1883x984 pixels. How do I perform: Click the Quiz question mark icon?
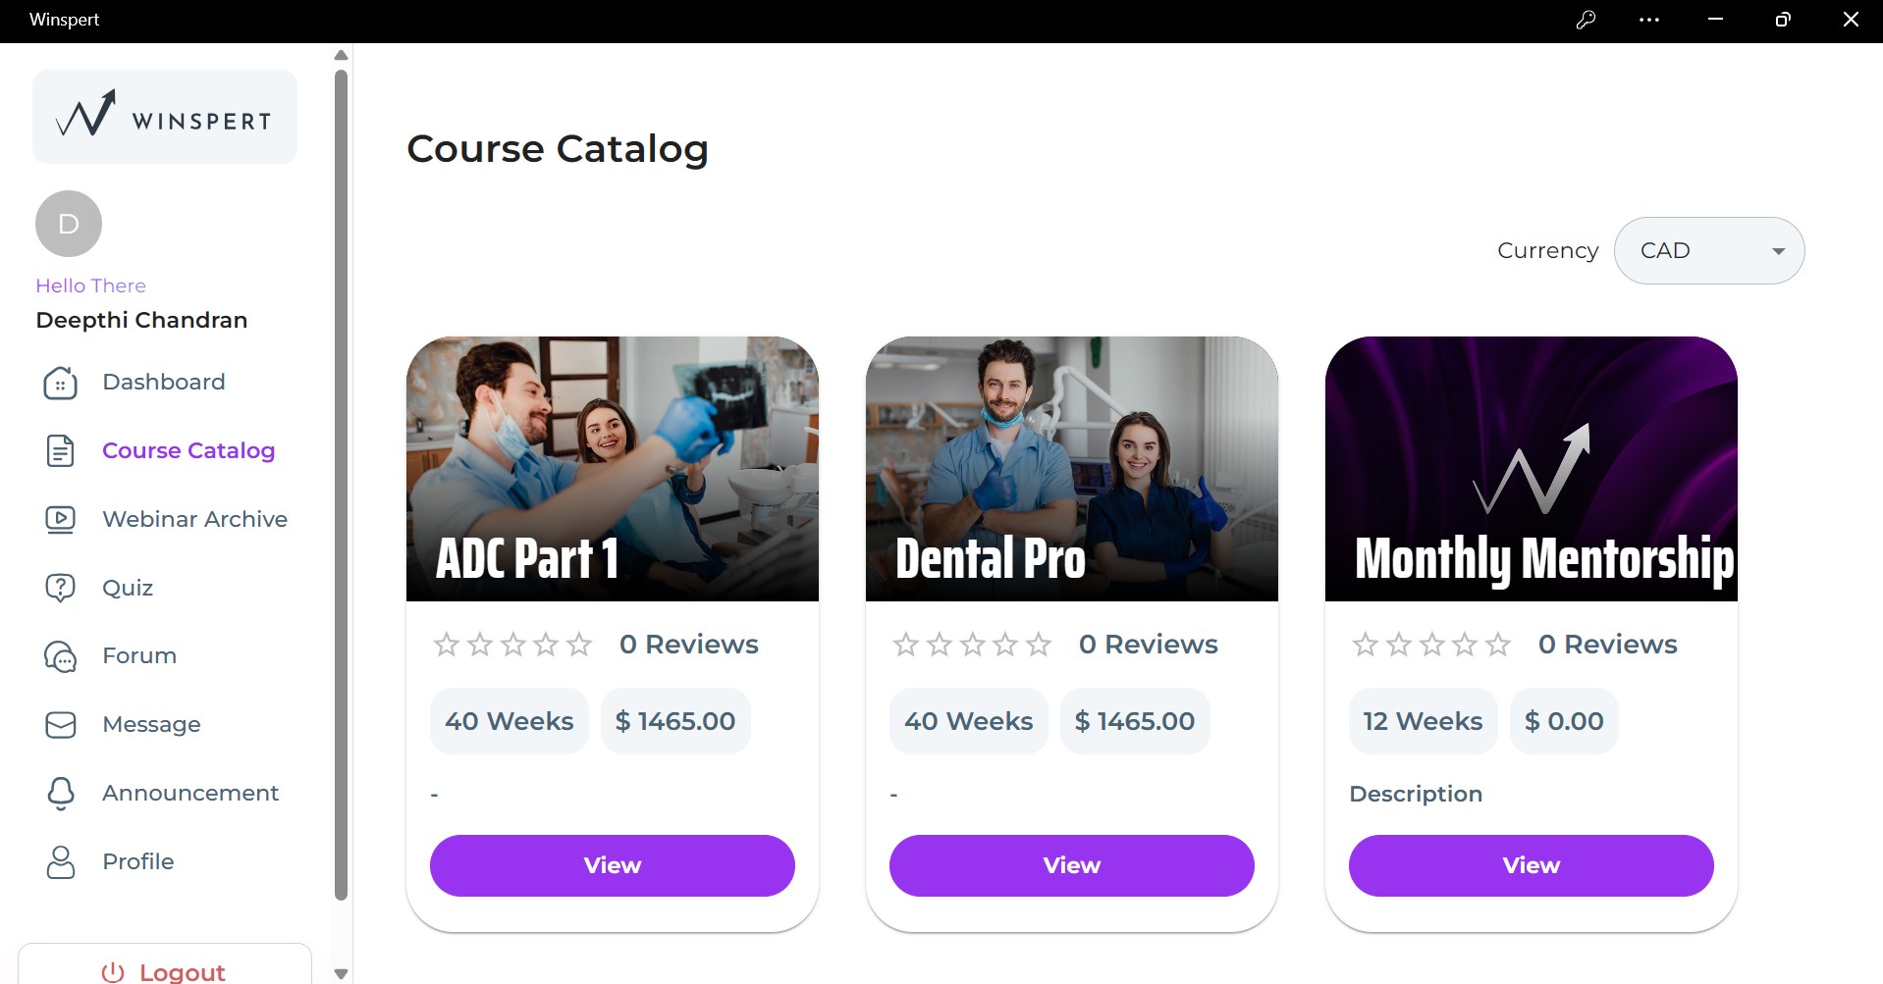pyautogui.click(x=60, y=588)
